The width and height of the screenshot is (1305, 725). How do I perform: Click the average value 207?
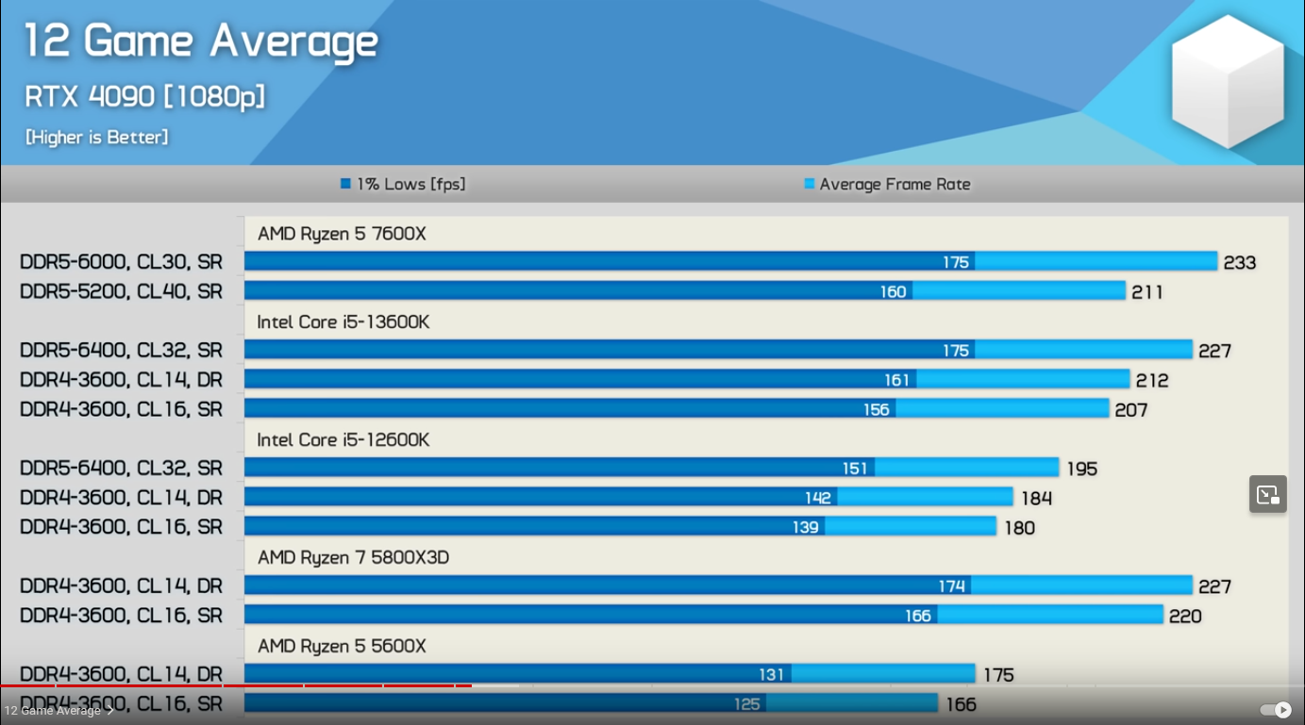coord(1131,410)
